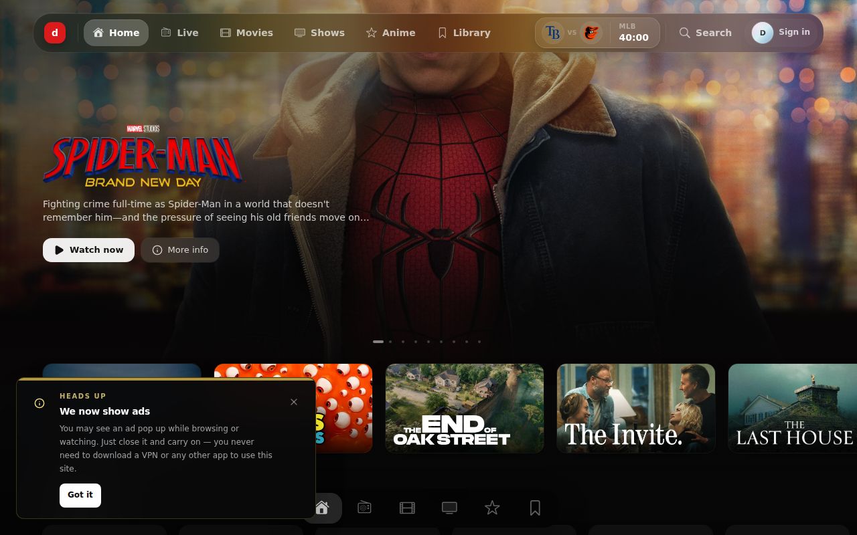Tap the TV screen icon in the bottom dock
Image resolution: width=857 pixels, height=535 pixels.
pyautogui.click(x=449, y=508)
